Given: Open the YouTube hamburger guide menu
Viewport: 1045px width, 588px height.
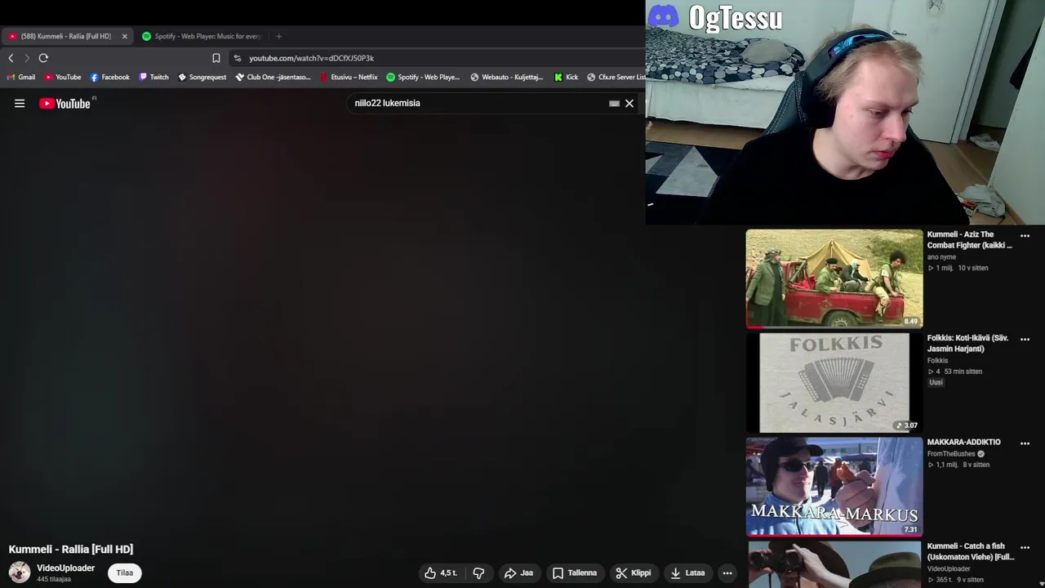Looking at the screenshot, I should click(x=20, y=104).
